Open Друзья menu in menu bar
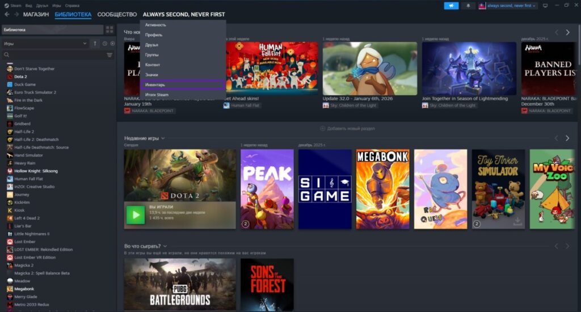581x312 pixels. click(x=42, y=6)
